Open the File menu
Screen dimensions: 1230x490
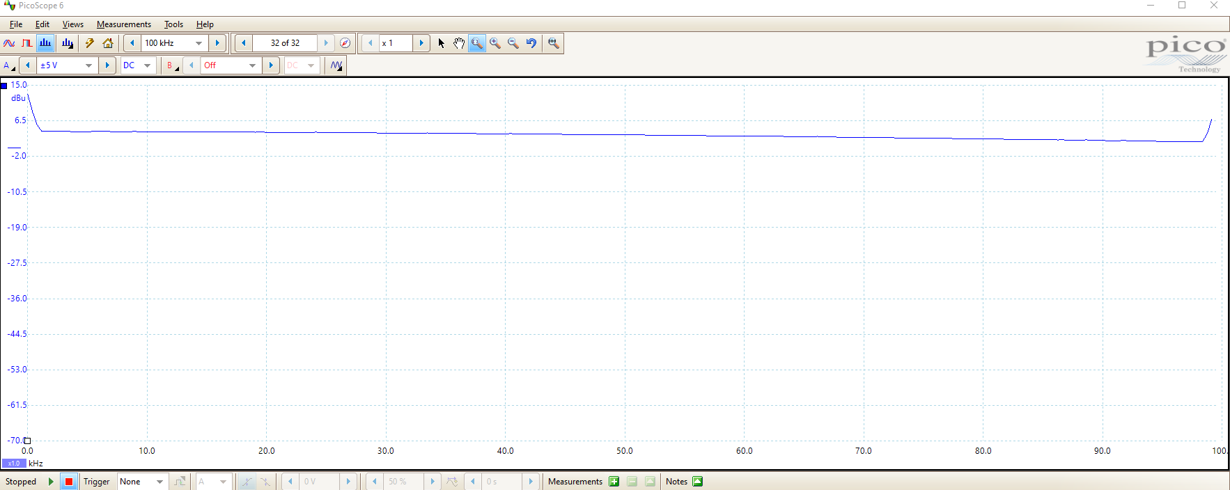coord(16,24)
